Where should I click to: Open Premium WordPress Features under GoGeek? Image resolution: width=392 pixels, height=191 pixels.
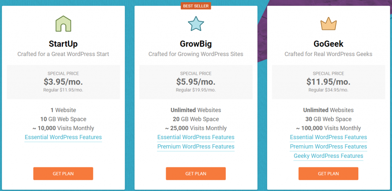tap(328, 146)
